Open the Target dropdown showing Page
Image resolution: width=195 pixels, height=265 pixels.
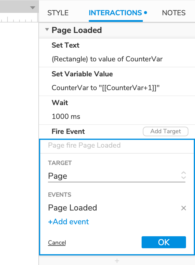[117, 176]
